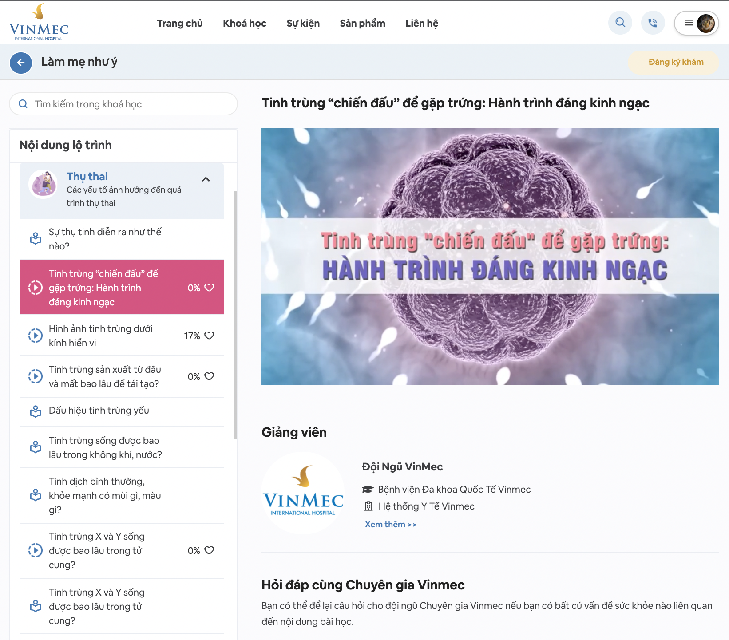Toggle heart on Tinh trùng X và Y video lesson

[x=209, y=550]
